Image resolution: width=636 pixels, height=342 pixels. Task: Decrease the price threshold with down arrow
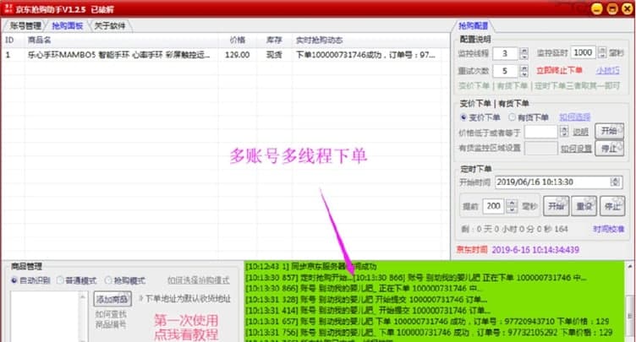(564, 134)
